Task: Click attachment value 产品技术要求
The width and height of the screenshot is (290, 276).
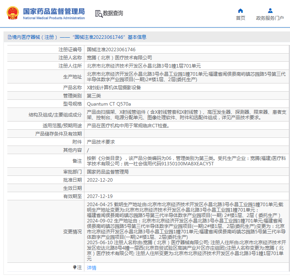Action: tap(101, 142)
